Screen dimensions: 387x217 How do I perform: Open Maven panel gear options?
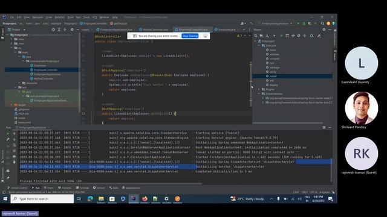(324, 30)
